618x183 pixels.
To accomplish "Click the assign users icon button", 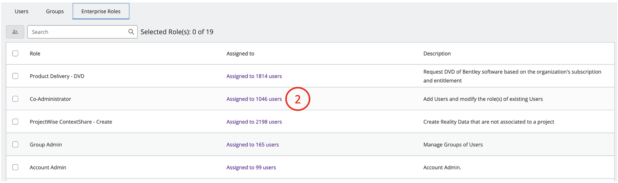I will [x=15, y=32].
